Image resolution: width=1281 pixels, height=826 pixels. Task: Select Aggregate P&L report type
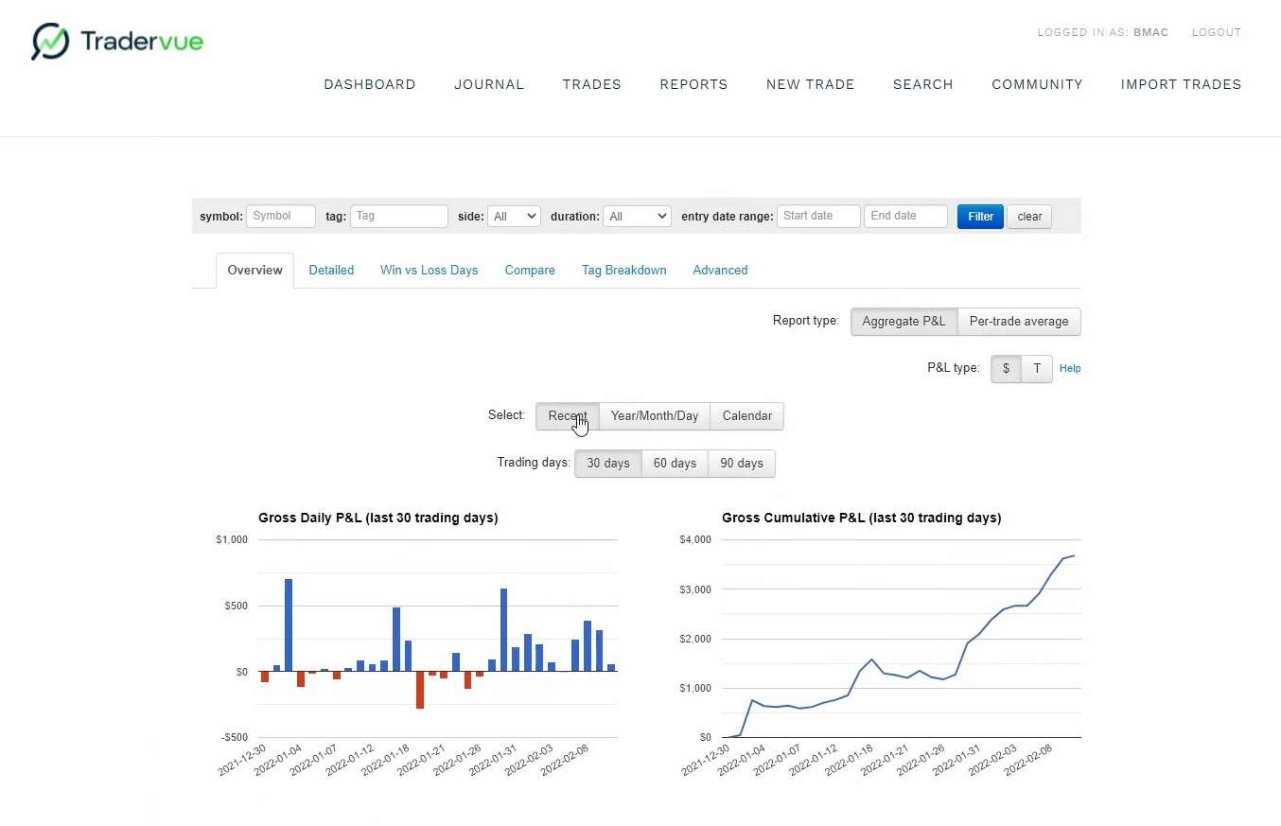click(x=904, y=322)
